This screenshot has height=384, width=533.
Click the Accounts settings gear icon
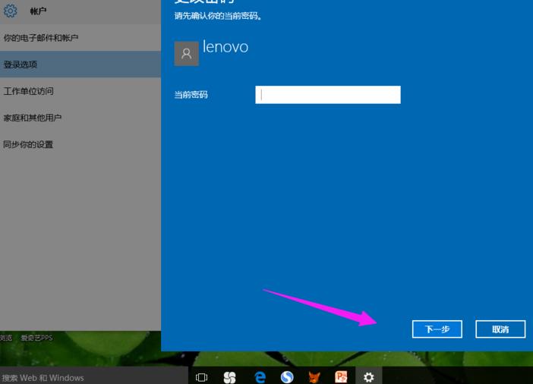coord(11,11)
